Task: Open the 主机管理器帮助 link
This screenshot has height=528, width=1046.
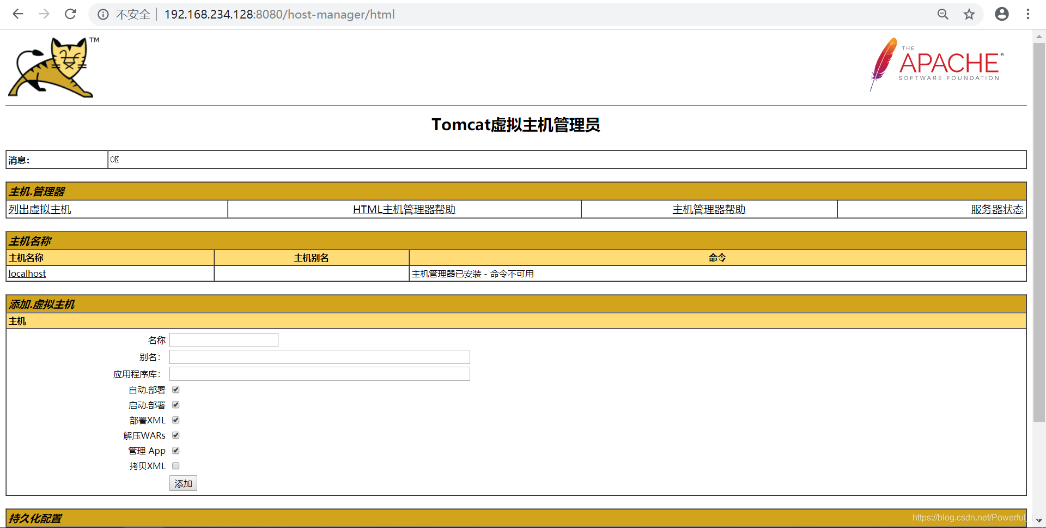Action: (709, 209)
